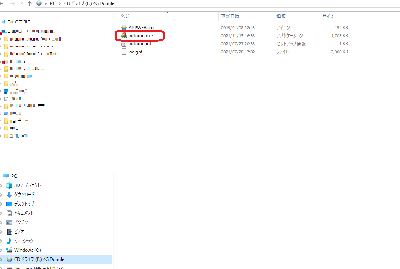This screenshot has height=269, width=400.
Task: Click the 1,703 KB size cell
Action: click(340, 36)
